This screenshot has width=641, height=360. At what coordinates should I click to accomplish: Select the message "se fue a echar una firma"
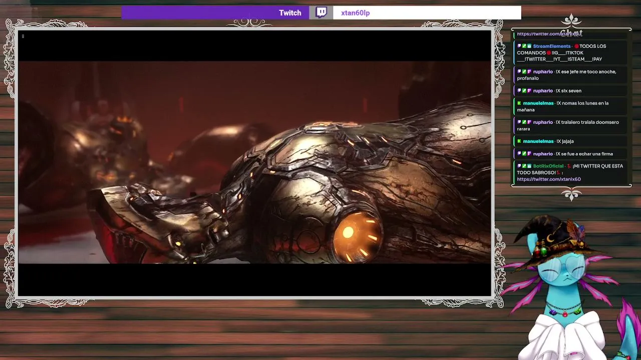click(587, 154)
